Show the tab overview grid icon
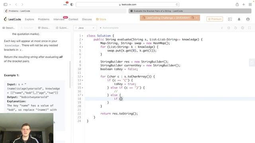 250,4
